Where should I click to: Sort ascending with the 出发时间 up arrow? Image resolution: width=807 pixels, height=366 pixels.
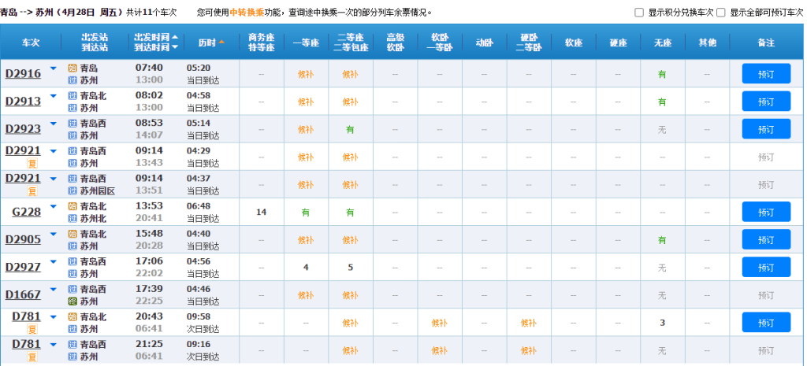[x=175, y=37]
